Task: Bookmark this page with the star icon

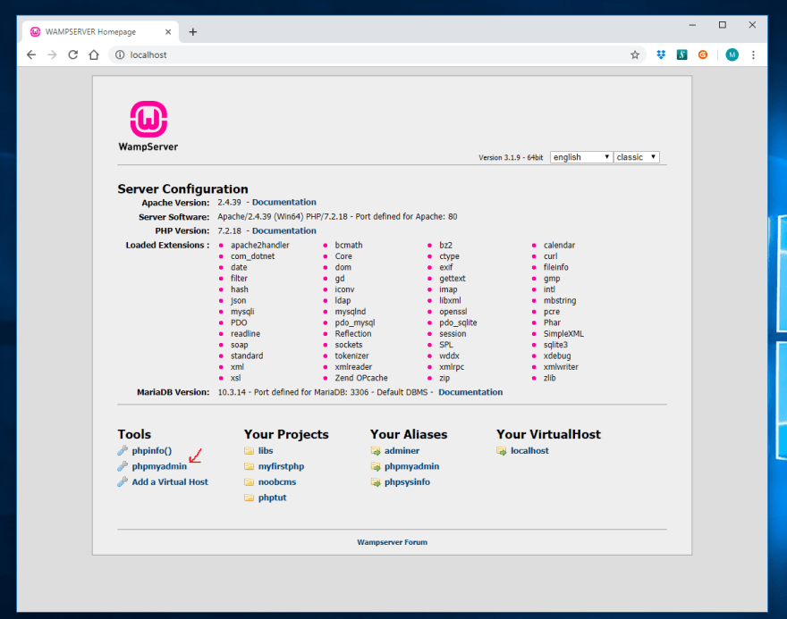Action: [635, 54]
